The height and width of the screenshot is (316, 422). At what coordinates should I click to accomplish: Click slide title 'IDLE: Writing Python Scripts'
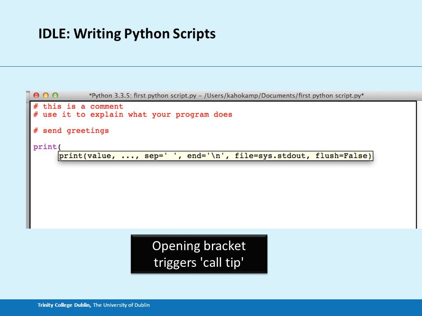coord(127,34)
